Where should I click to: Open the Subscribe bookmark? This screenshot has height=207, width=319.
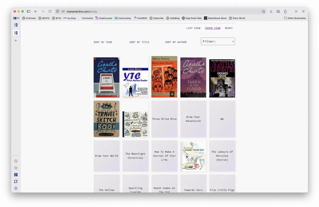(157, 18)
